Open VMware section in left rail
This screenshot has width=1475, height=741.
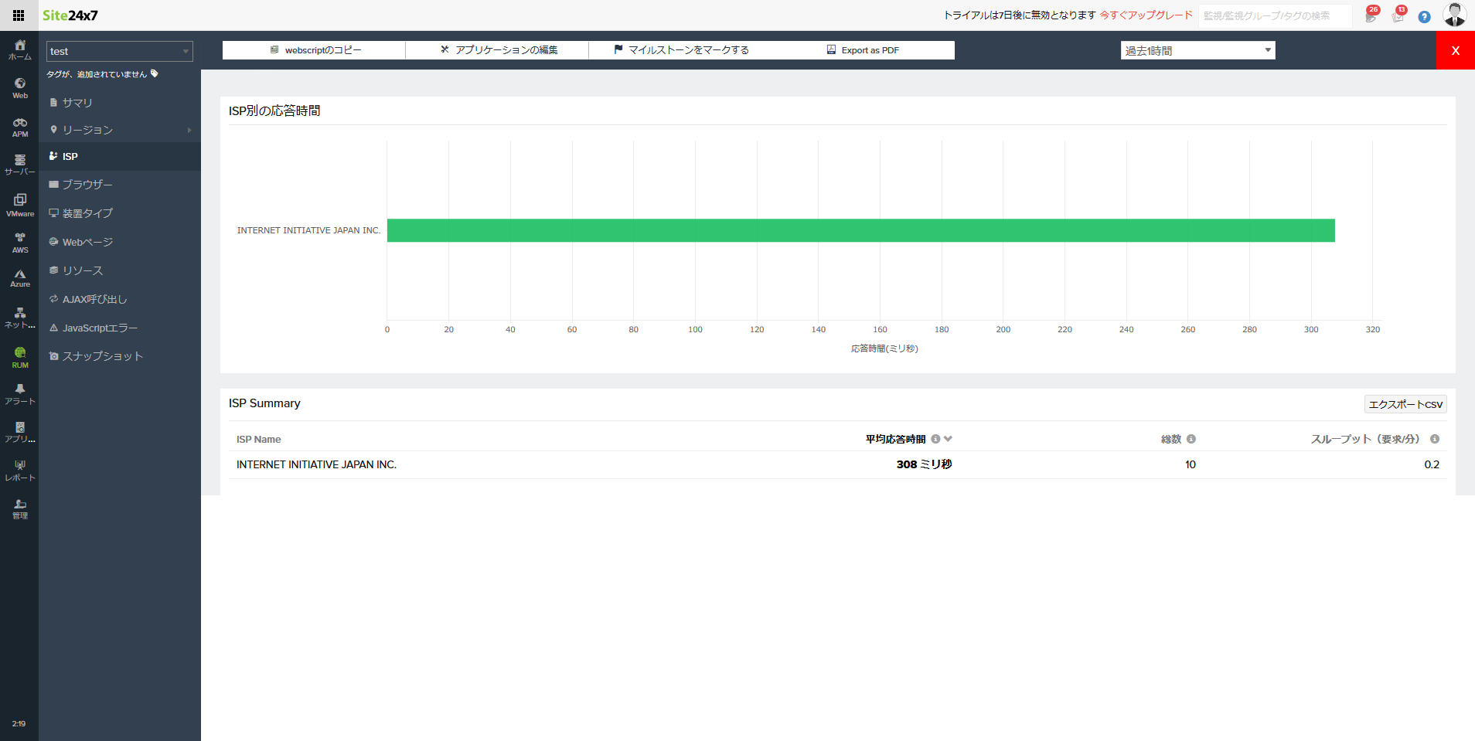[19, 205]
